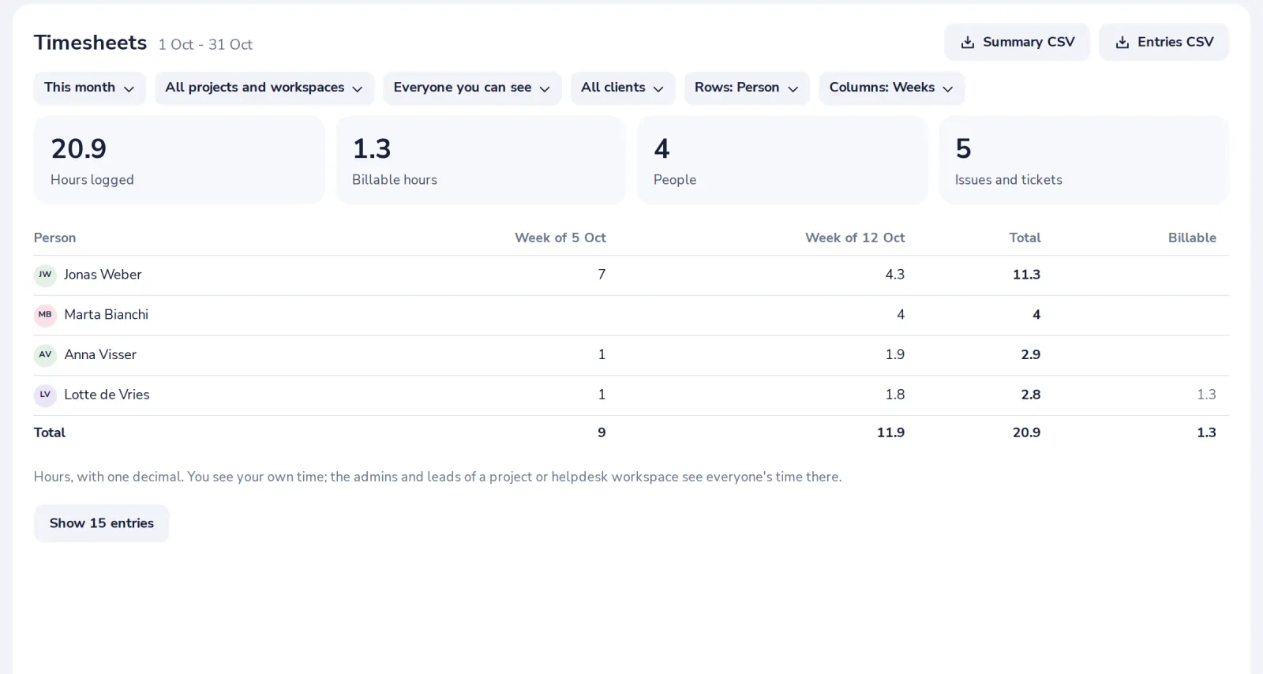
Task: Expand the Everyone you can see filter
Action: click(472, 88)
